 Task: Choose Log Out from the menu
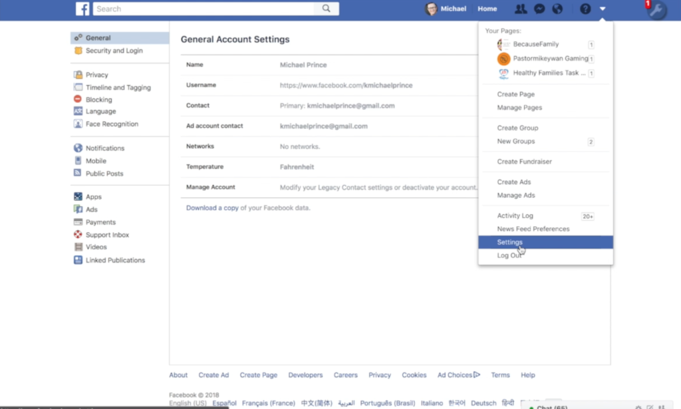coord(509,255)
